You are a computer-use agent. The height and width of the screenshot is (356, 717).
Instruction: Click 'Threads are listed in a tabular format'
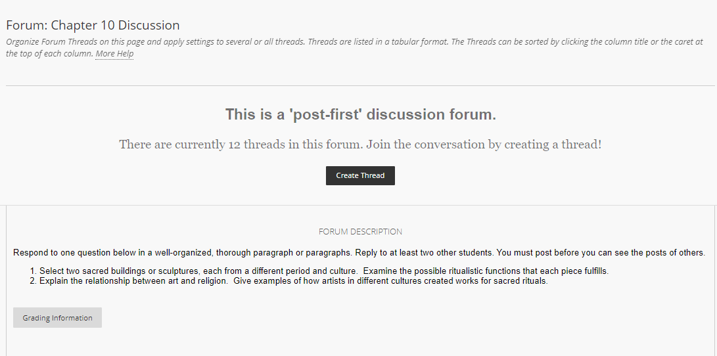379,41
